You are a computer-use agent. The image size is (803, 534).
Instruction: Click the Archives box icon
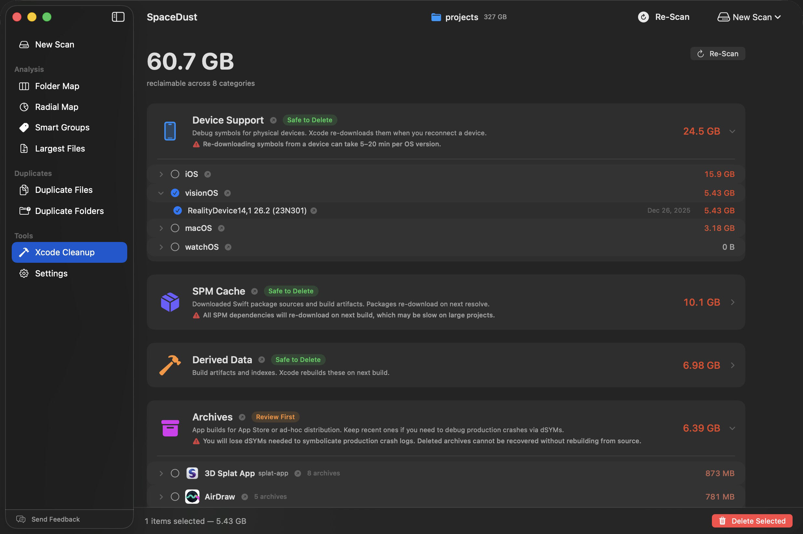(x=170, y=428)
